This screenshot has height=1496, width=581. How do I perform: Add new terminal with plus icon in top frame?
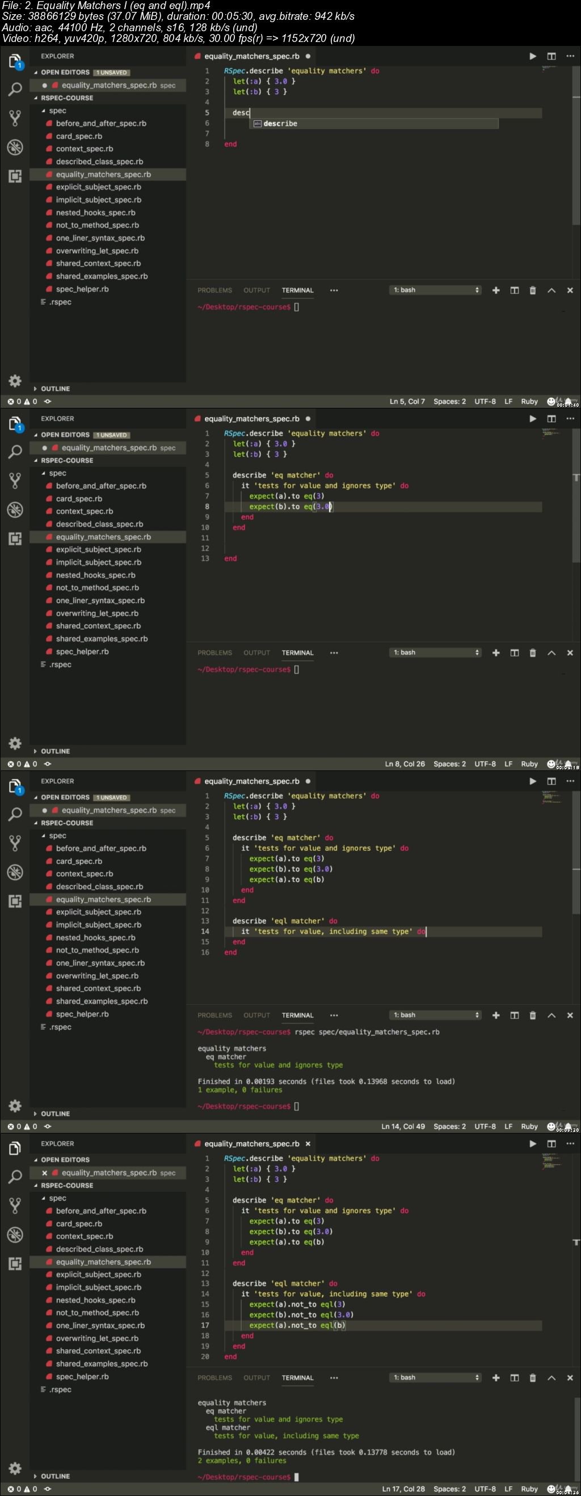[495, 290]
